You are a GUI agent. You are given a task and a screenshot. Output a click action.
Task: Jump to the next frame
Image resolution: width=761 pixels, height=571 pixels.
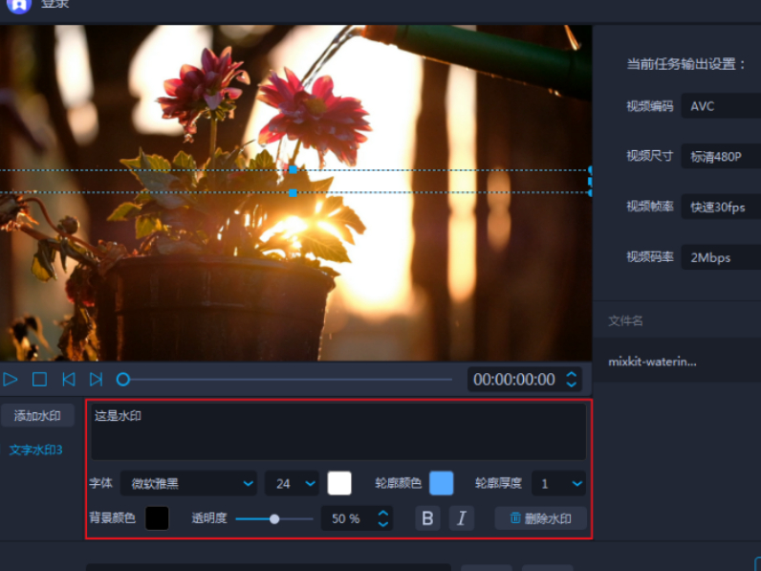97,380
